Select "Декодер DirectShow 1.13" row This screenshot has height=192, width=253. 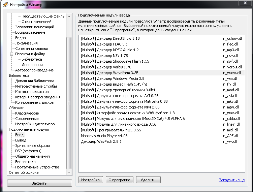tap(162, 38)
